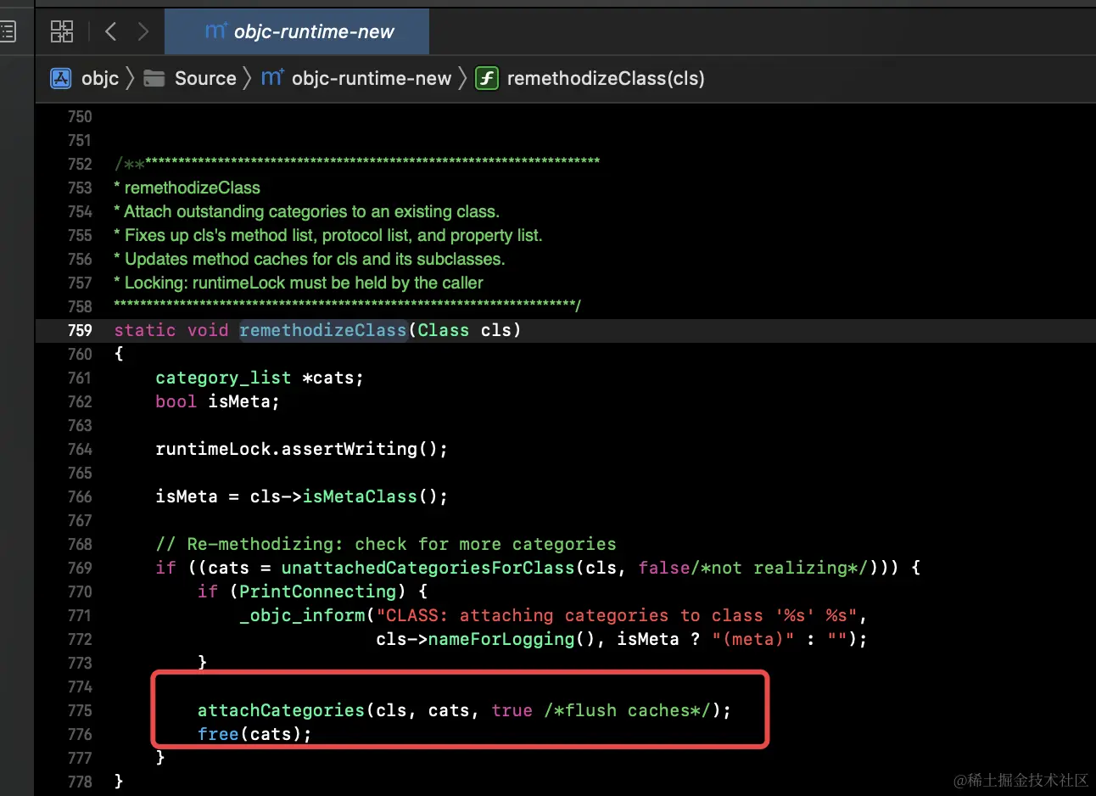The width and height of the screenshot is (1096, 796).
Task: Click category_list type declaration
Action: click(223, 378)
